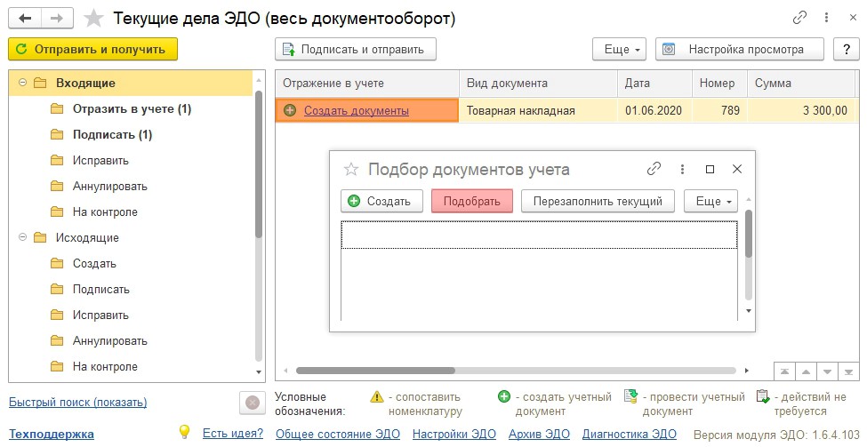This screenshot has width=867, height=447.
Task: Open the Создать документы link
Action: pos(356,111)
